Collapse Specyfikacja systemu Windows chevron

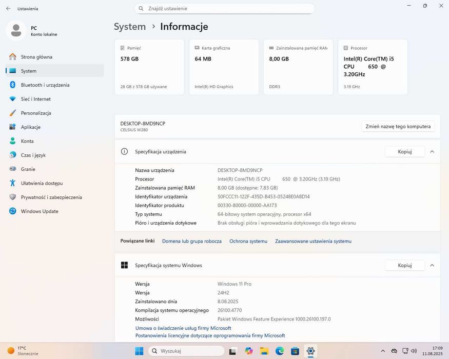pos(432,265)
